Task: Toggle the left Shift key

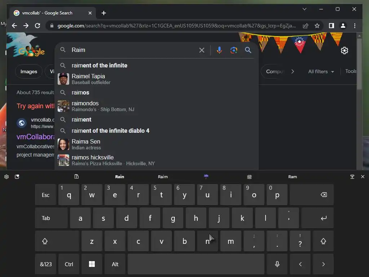Action: (57, 241)
